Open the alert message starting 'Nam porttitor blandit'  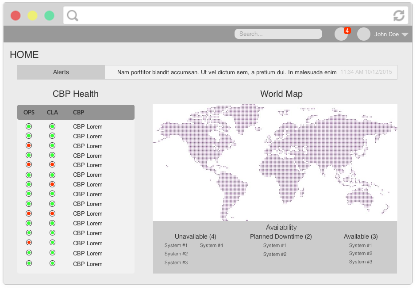(227, 72)
